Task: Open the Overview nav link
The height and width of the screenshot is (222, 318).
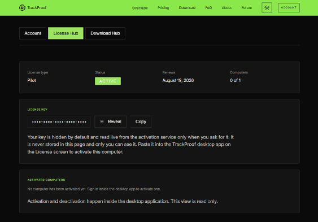Action: 140,8
